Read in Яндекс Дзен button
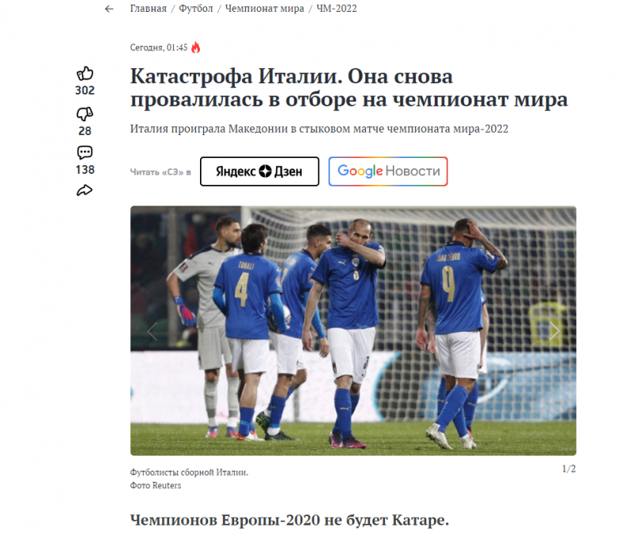This screenshot has height=535, width=619. point(260,171)
